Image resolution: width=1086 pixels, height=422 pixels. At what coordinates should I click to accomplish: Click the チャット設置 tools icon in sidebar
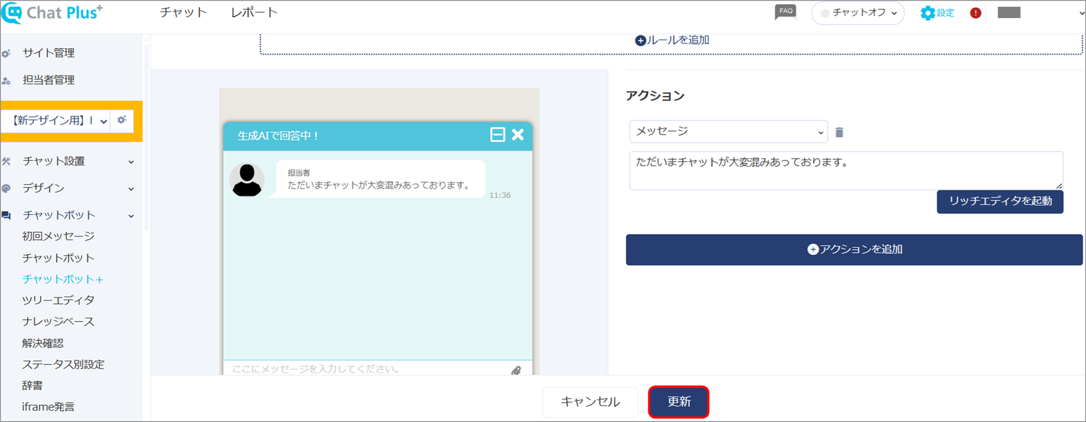(x=6, y=161)
